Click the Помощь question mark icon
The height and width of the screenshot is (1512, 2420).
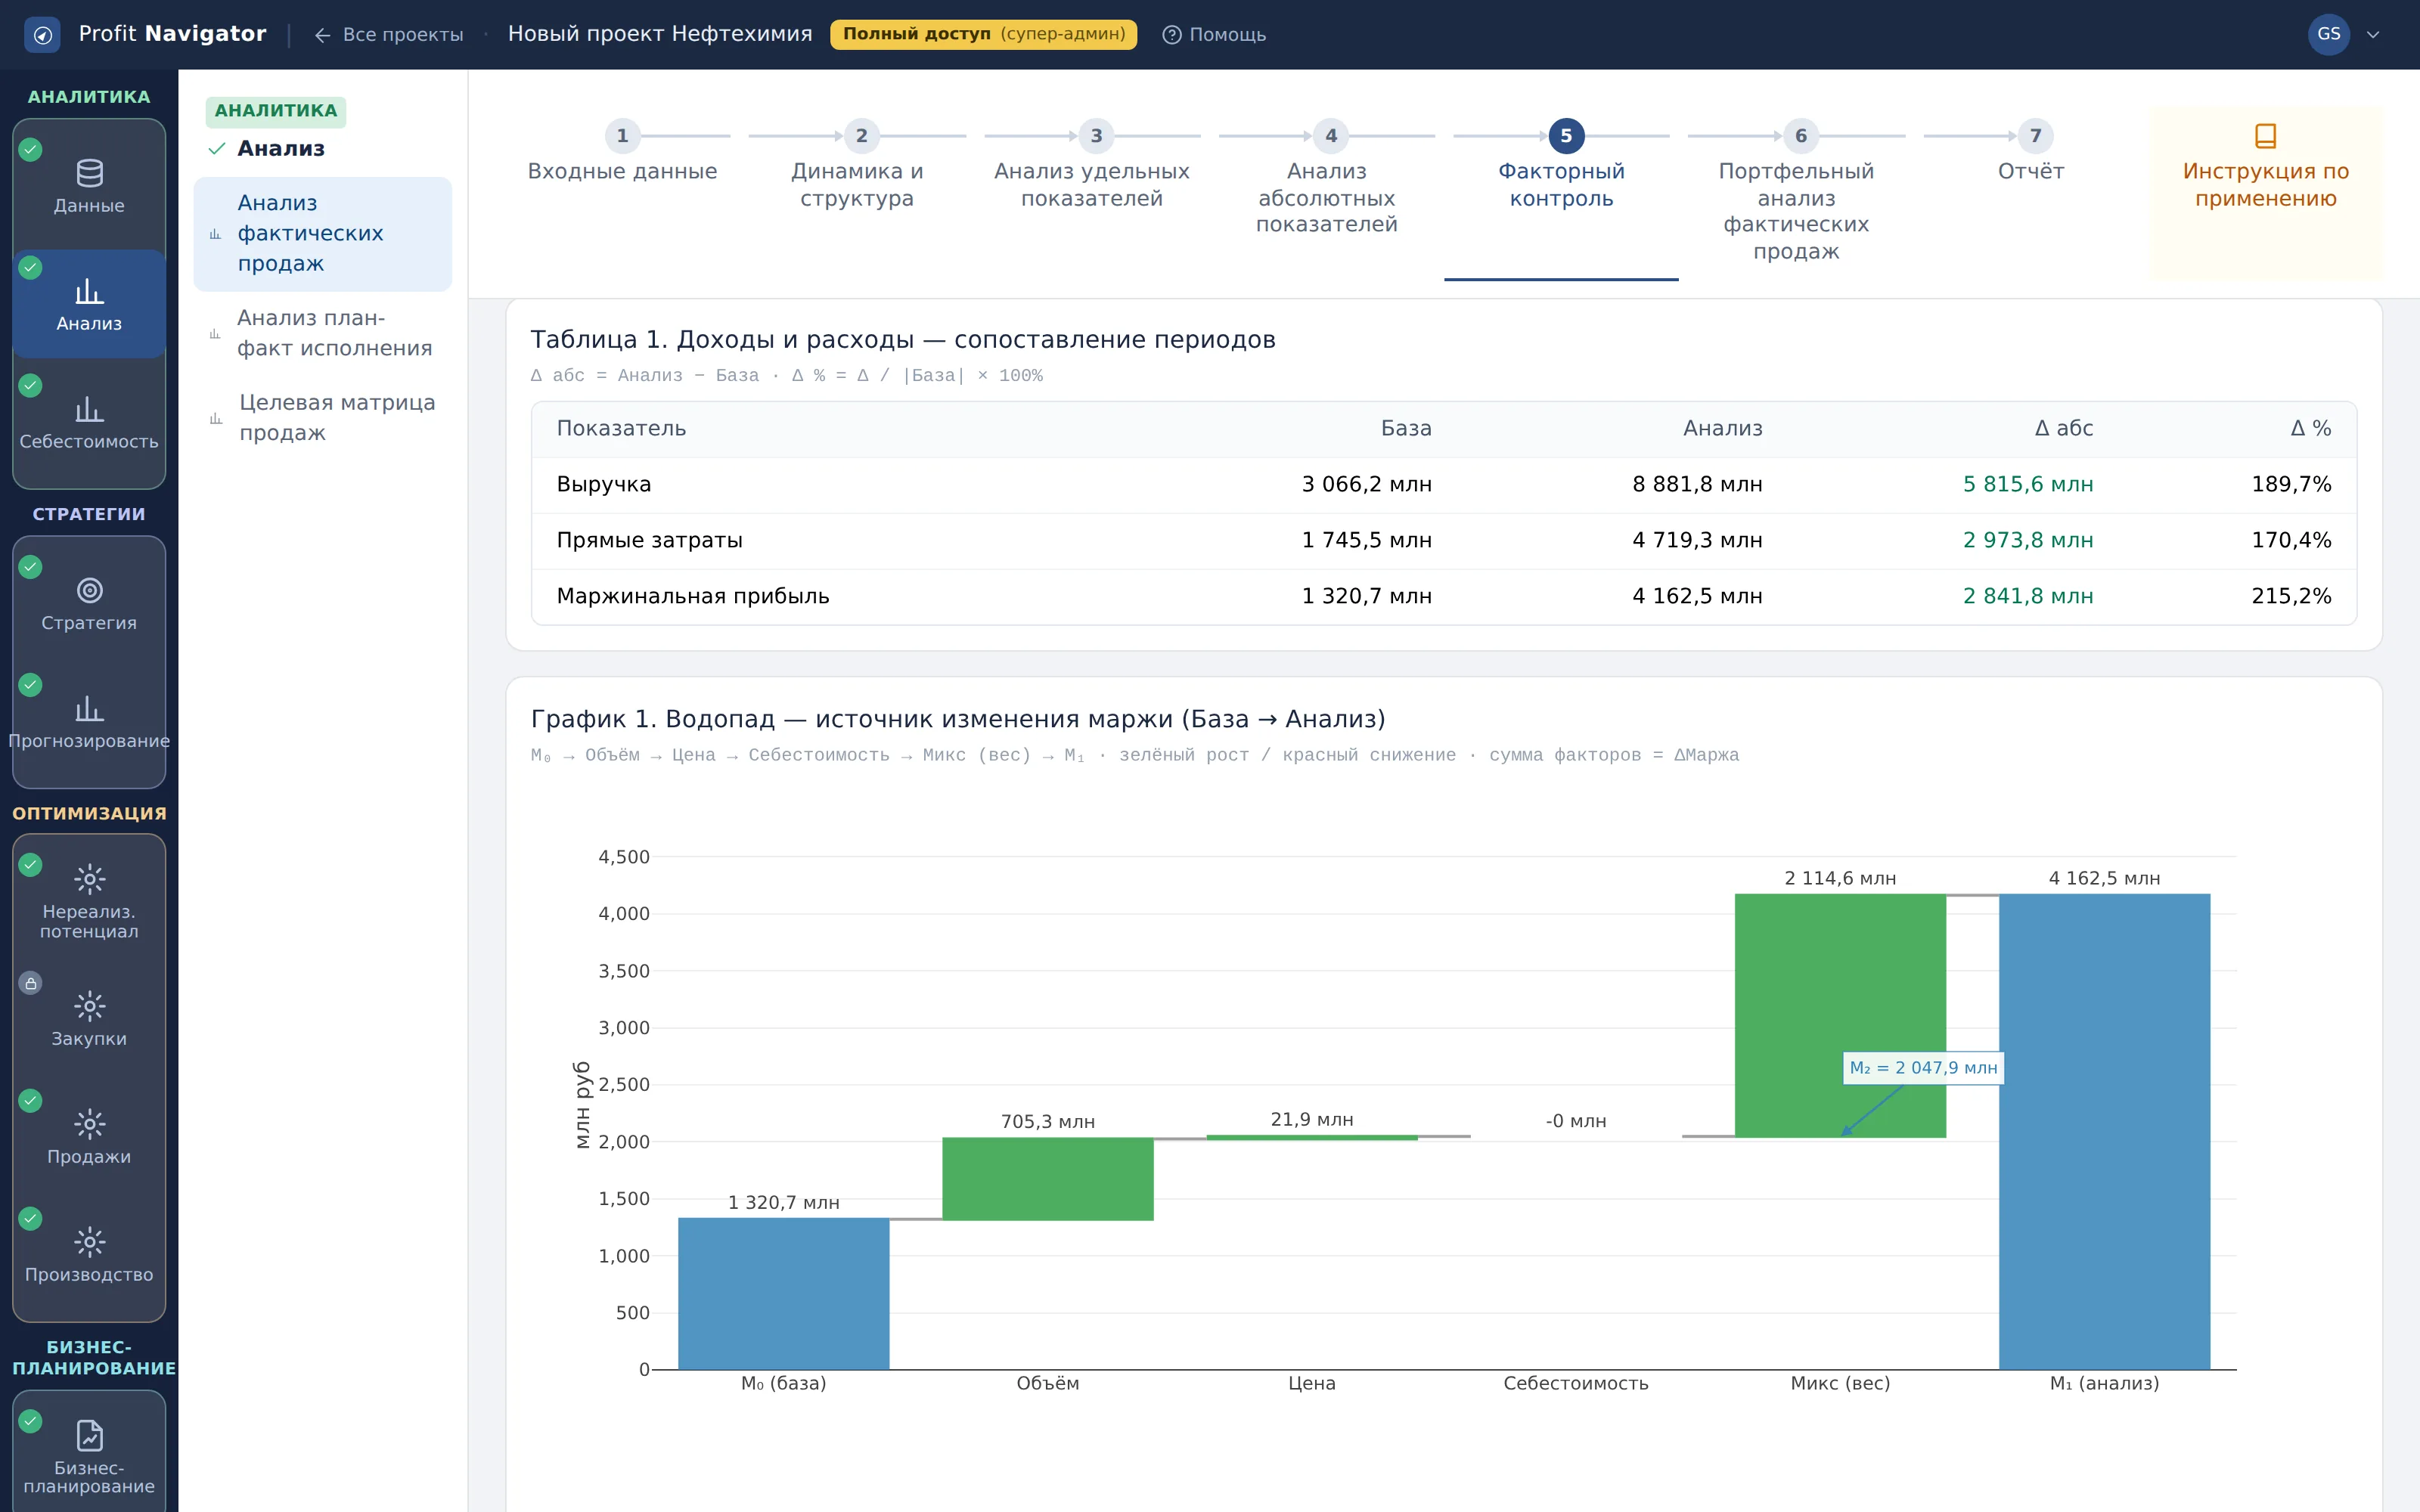coord(1171,35)
